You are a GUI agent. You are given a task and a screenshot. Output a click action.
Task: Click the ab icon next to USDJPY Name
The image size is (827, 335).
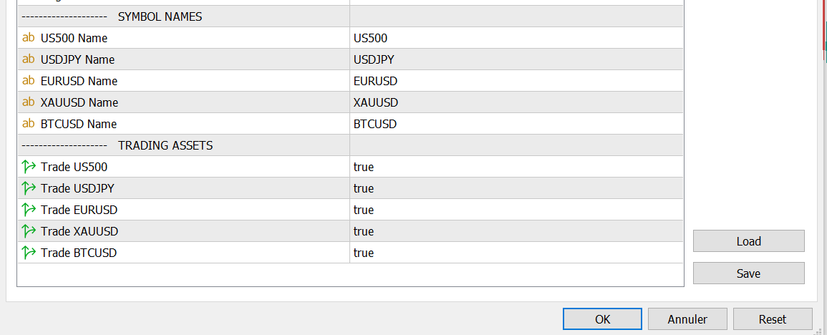pos(29,59)
